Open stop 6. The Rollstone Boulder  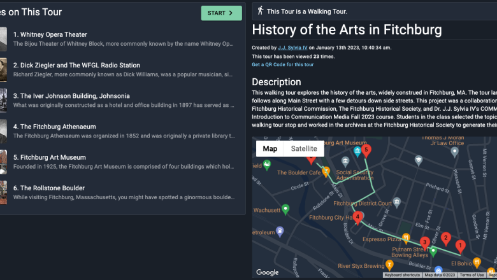(49, 188)
